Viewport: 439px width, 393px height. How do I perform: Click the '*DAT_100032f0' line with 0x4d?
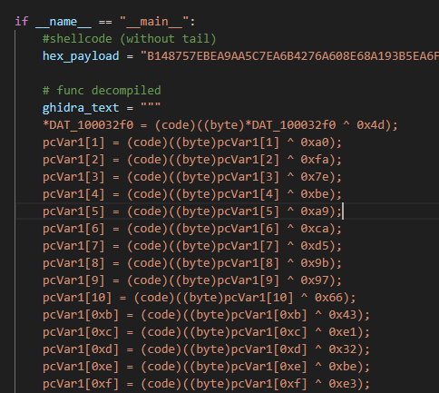pyautogui.click(x=220, y=125)
